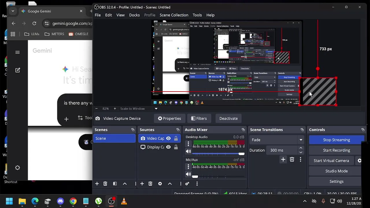Viewport: 370px width, 208px height.
Task: Increase transition duration with up arrow
Action: 301,148
